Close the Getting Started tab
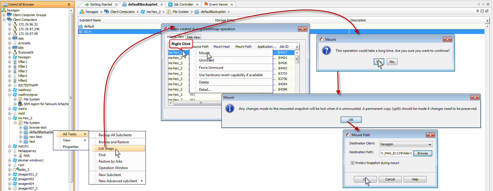The image size is (493, 191). pos(116,4)
